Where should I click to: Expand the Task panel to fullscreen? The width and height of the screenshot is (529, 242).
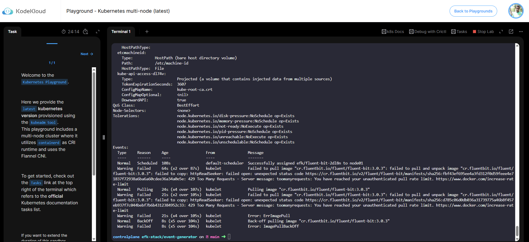pos(98,32)
